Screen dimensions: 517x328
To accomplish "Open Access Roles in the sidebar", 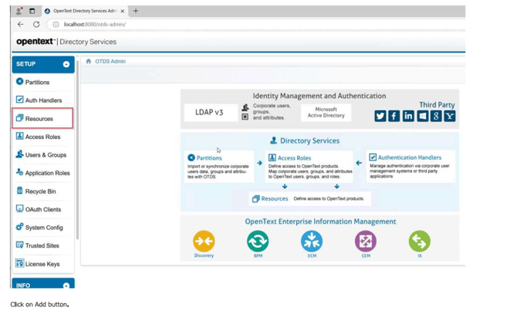I will tap(42, 137).
